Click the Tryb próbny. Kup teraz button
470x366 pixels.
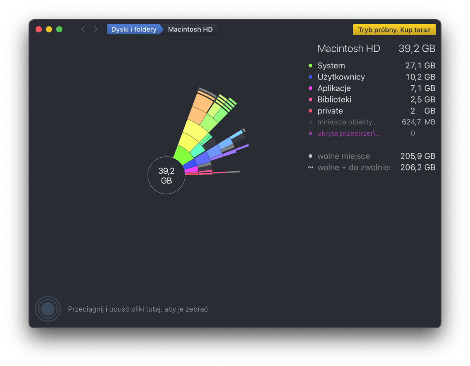[394, 30]
